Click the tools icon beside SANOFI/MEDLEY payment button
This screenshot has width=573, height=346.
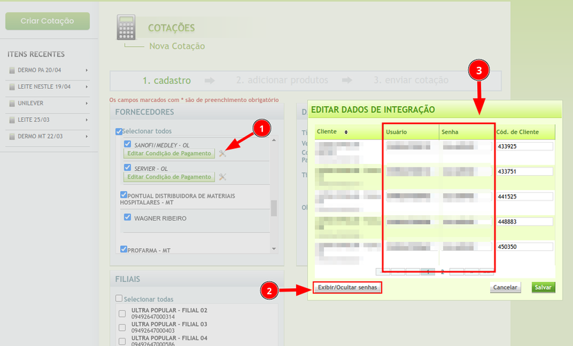(222, 154)
